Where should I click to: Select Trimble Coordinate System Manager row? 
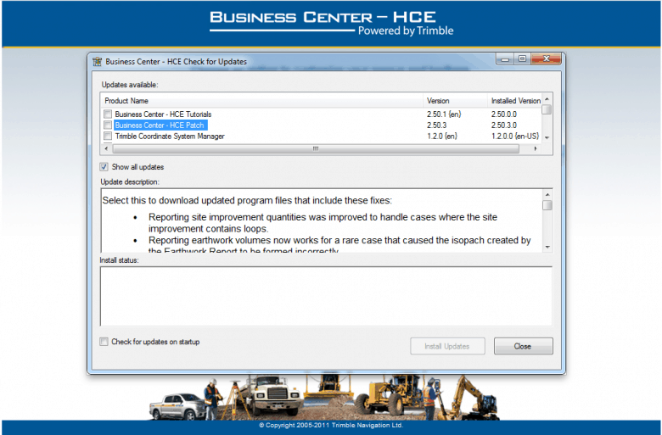[x=170, y=137]
